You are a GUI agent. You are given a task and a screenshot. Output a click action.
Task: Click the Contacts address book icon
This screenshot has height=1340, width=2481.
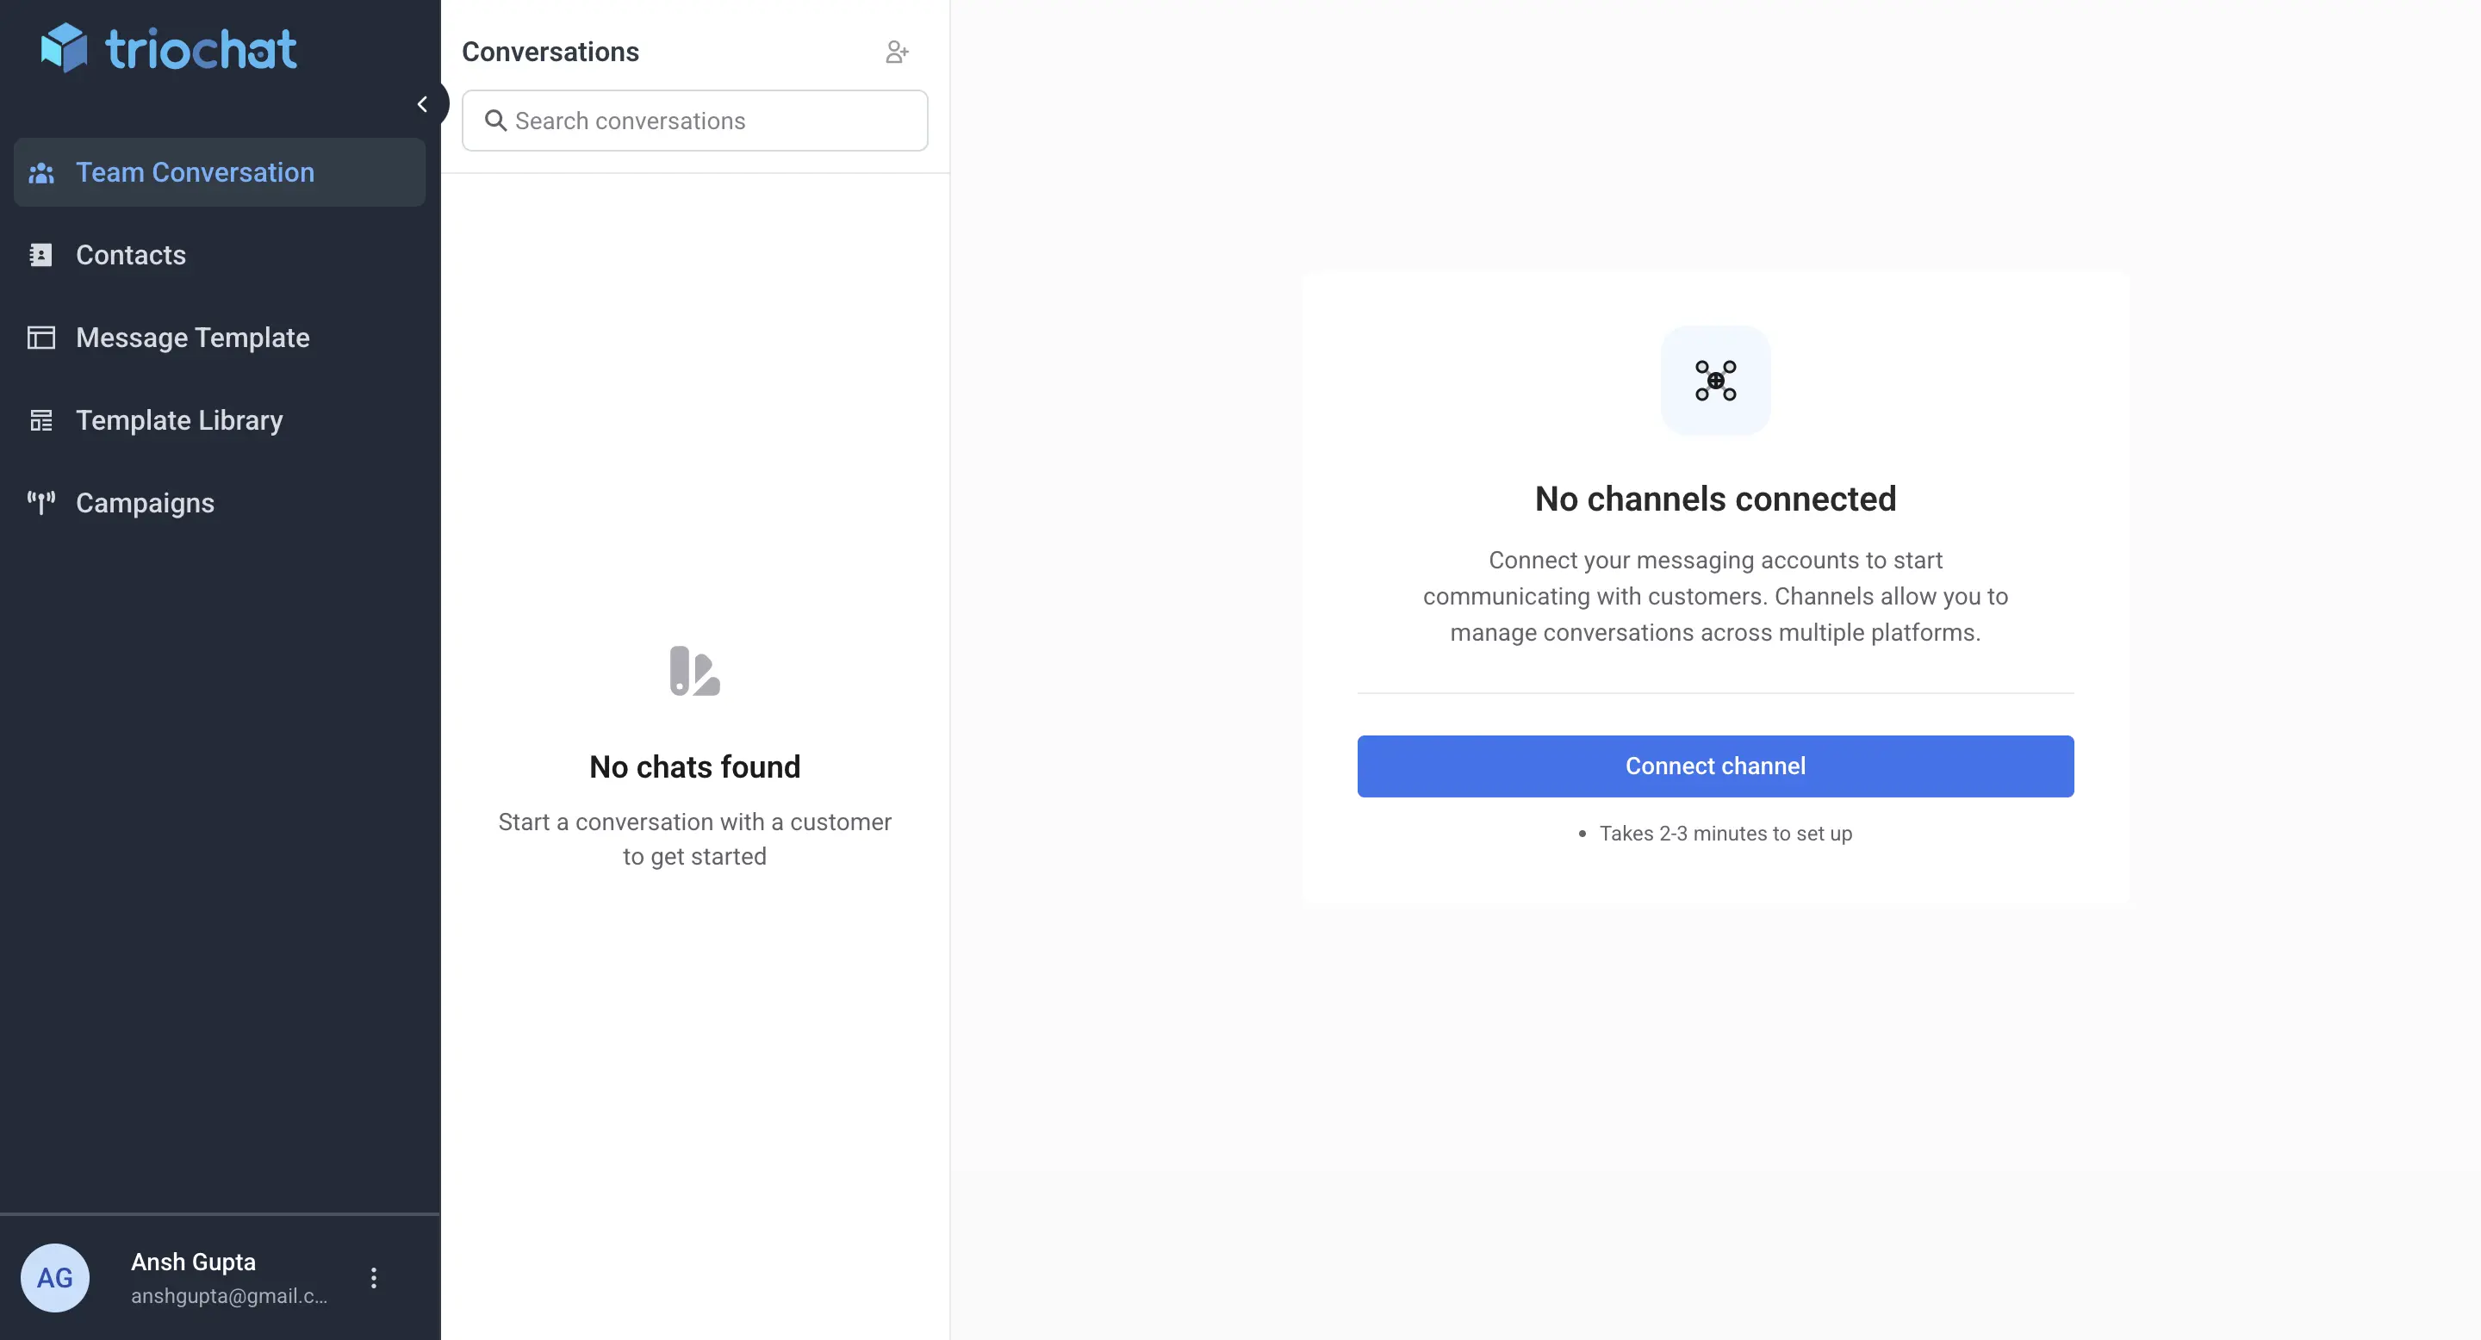pyautogui.click(x=41, y=255)
